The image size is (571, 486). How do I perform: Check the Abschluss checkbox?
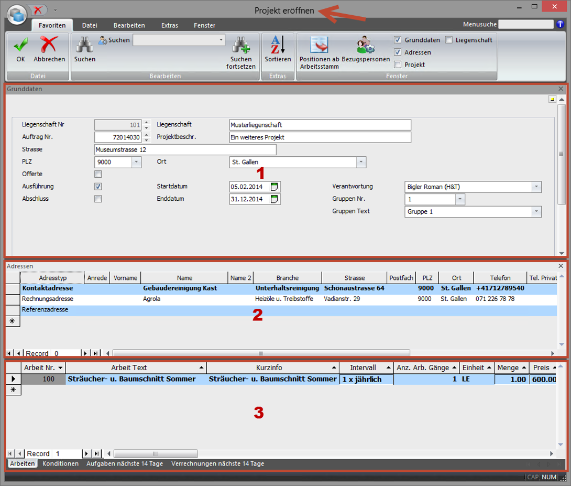point(98,199)
